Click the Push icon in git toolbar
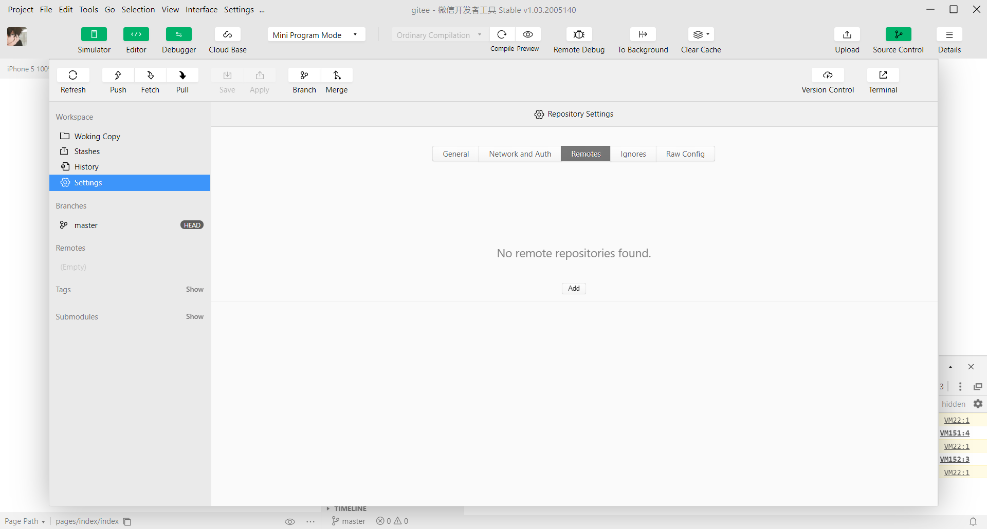 pos(118,75)
